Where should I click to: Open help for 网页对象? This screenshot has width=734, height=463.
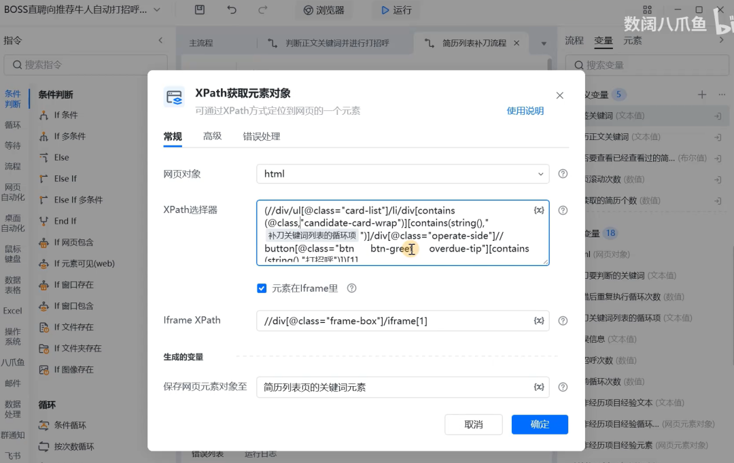point(563,173)
